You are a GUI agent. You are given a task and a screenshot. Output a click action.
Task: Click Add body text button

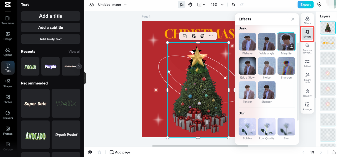[51, 39]
